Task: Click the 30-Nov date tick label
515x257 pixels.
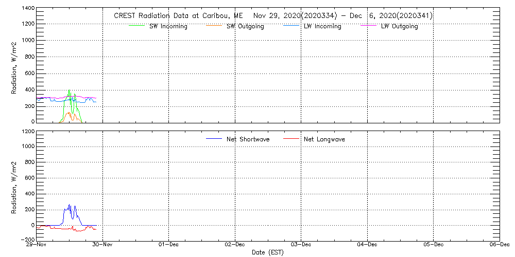Action: tap(103, 245)
